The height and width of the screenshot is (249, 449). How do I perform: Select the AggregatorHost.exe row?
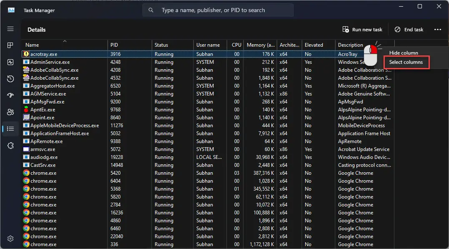point(208,86)
